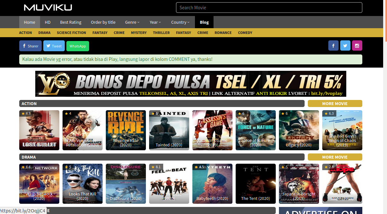
Task: Open the Hope movie poster
Action: point(342,184)
